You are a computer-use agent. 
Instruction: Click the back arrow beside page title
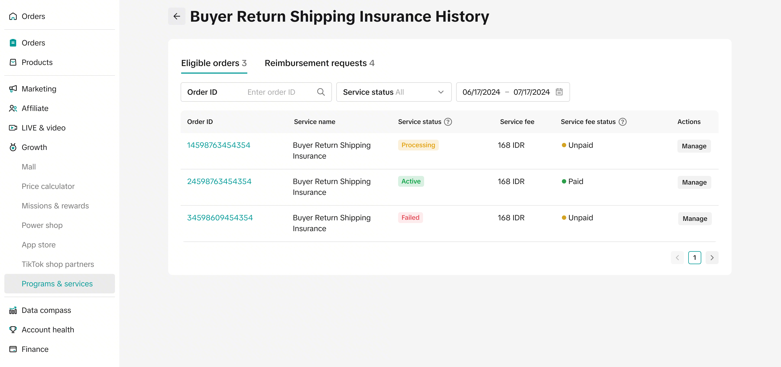[177, 16]
